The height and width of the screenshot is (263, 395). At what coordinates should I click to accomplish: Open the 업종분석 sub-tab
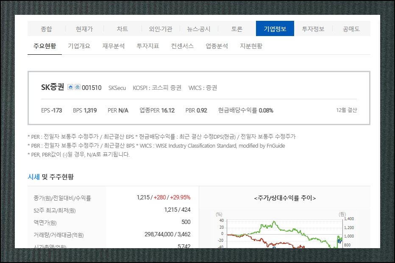[217, 46]
